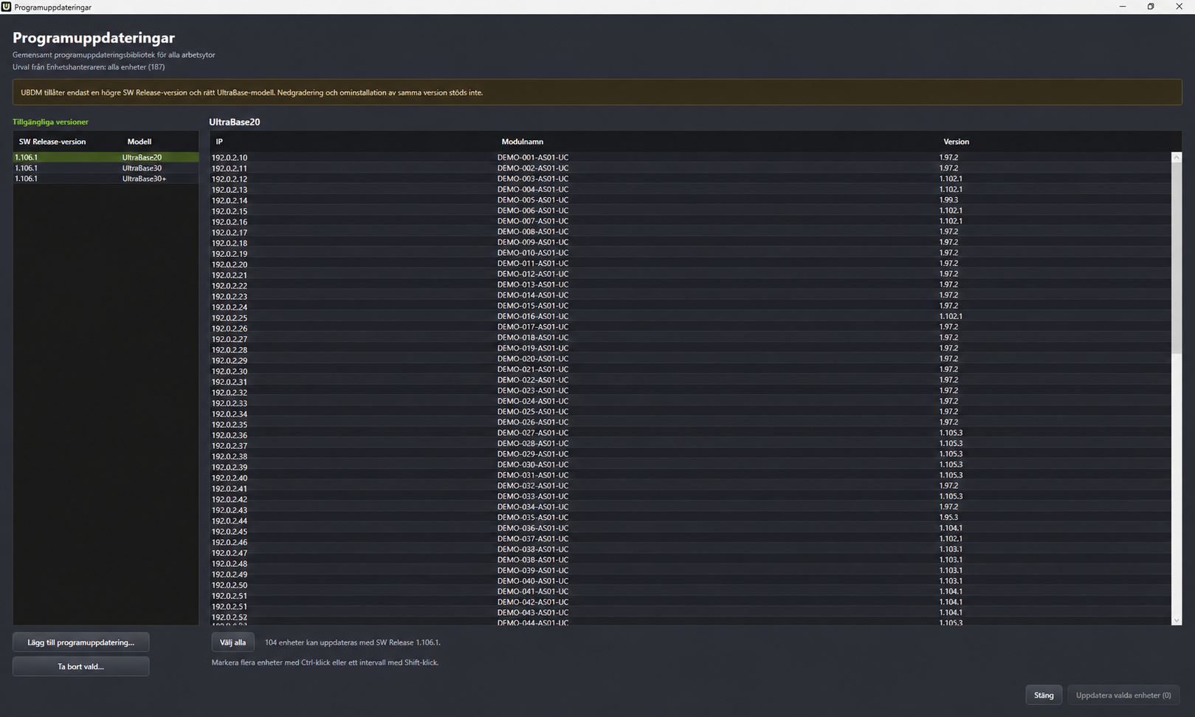Sort by Modulnamn column header
Screen dimensions: 1195x717
(523, 142)
